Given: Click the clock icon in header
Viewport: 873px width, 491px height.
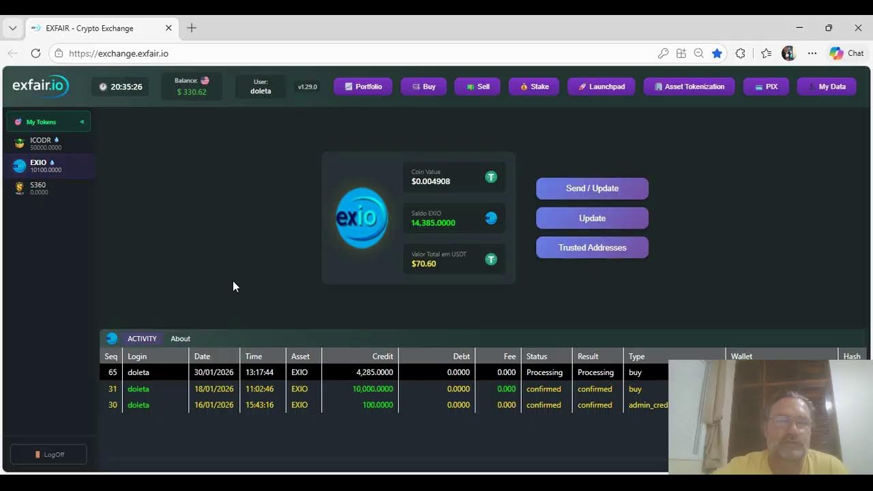Looking at the screenshot, I should (x=103, y=87).
